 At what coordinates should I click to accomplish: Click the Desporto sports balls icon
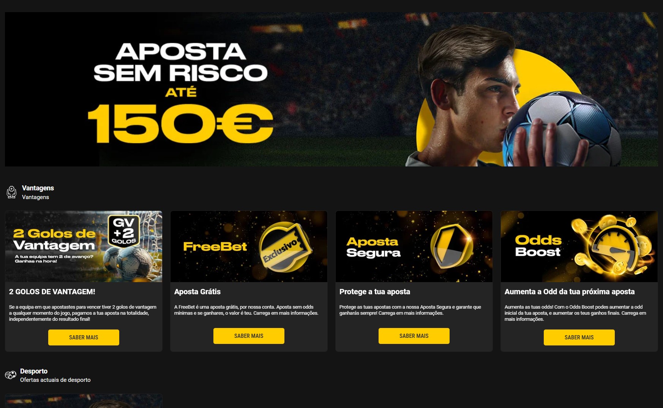[11, 375]
